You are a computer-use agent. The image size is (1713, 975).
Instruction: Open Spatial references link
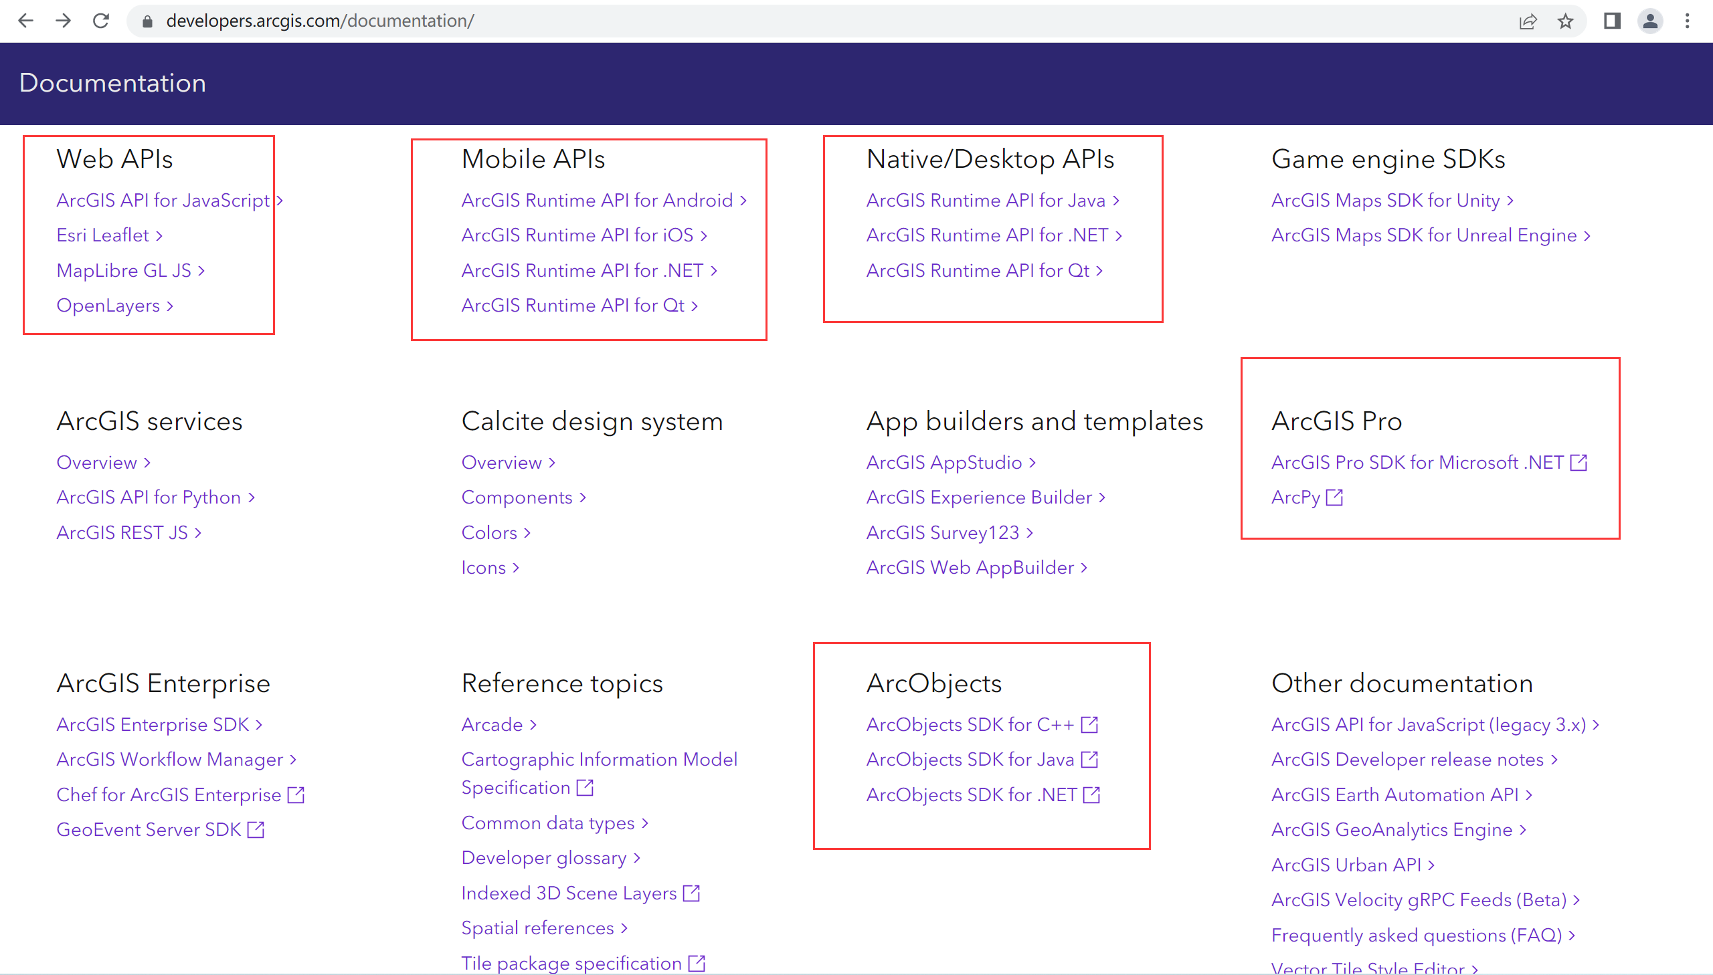point(545,928)
